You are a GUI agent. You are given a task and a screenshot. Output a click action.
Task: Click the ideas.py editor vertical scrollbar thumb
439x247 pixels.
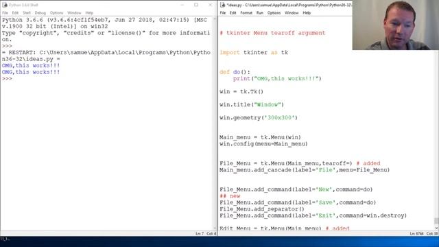click(436, 221)
